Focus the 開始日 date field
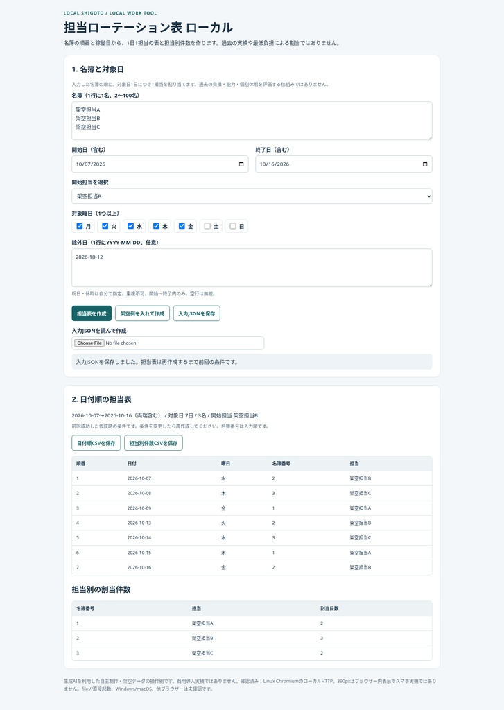Viewport: 504px width, 710px height. 160,164
